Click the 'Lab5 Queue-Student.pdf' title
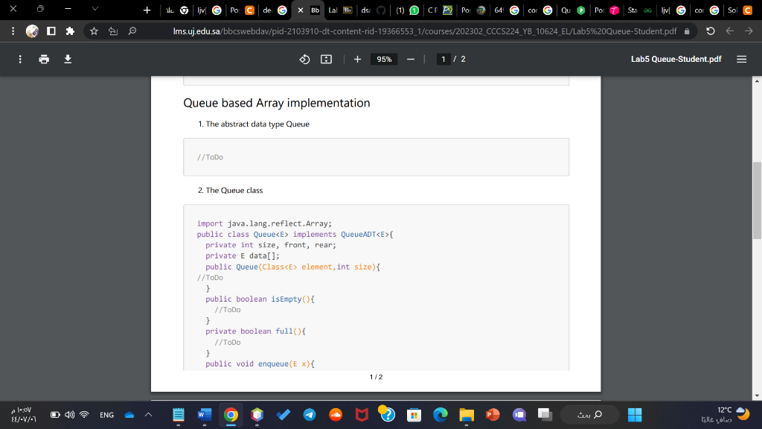Viewport: 762px width, 429px height. [676, 59]
